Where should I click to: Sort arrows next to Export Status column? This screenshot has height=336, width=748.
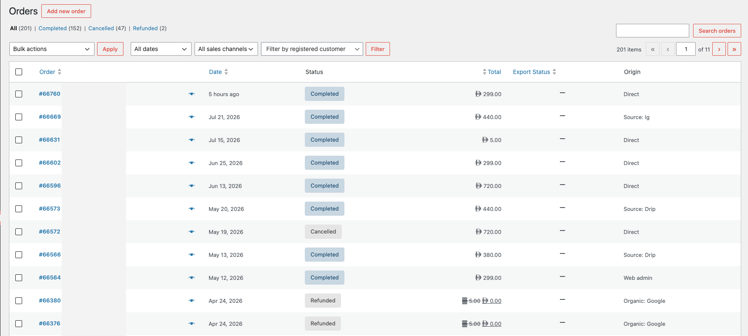[554, 72]
